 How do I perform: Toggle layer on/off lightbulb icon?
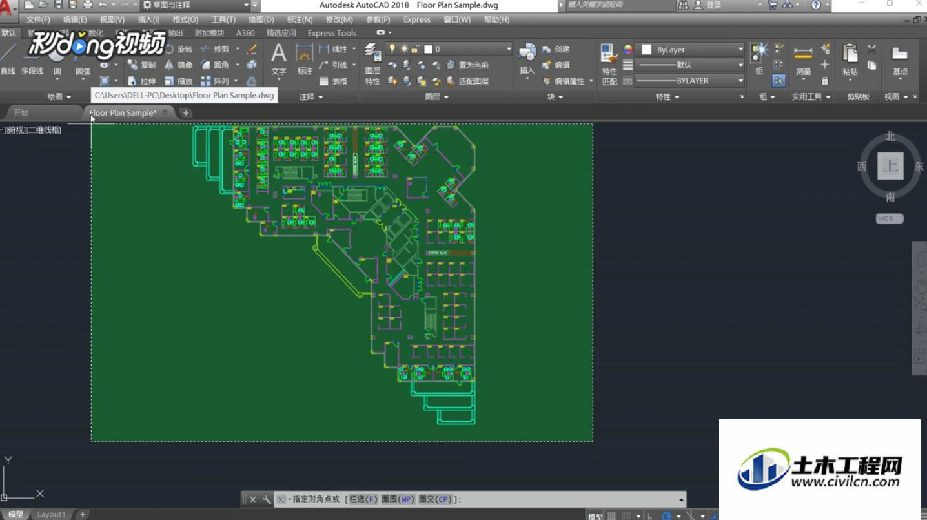392,49
